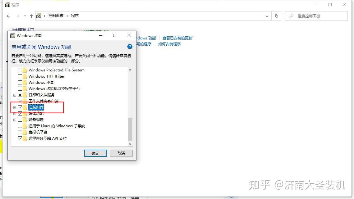Select 远程差分压缩 API 支持 label
This screenshot has width=354, height=199.
(x=48, y=138)
